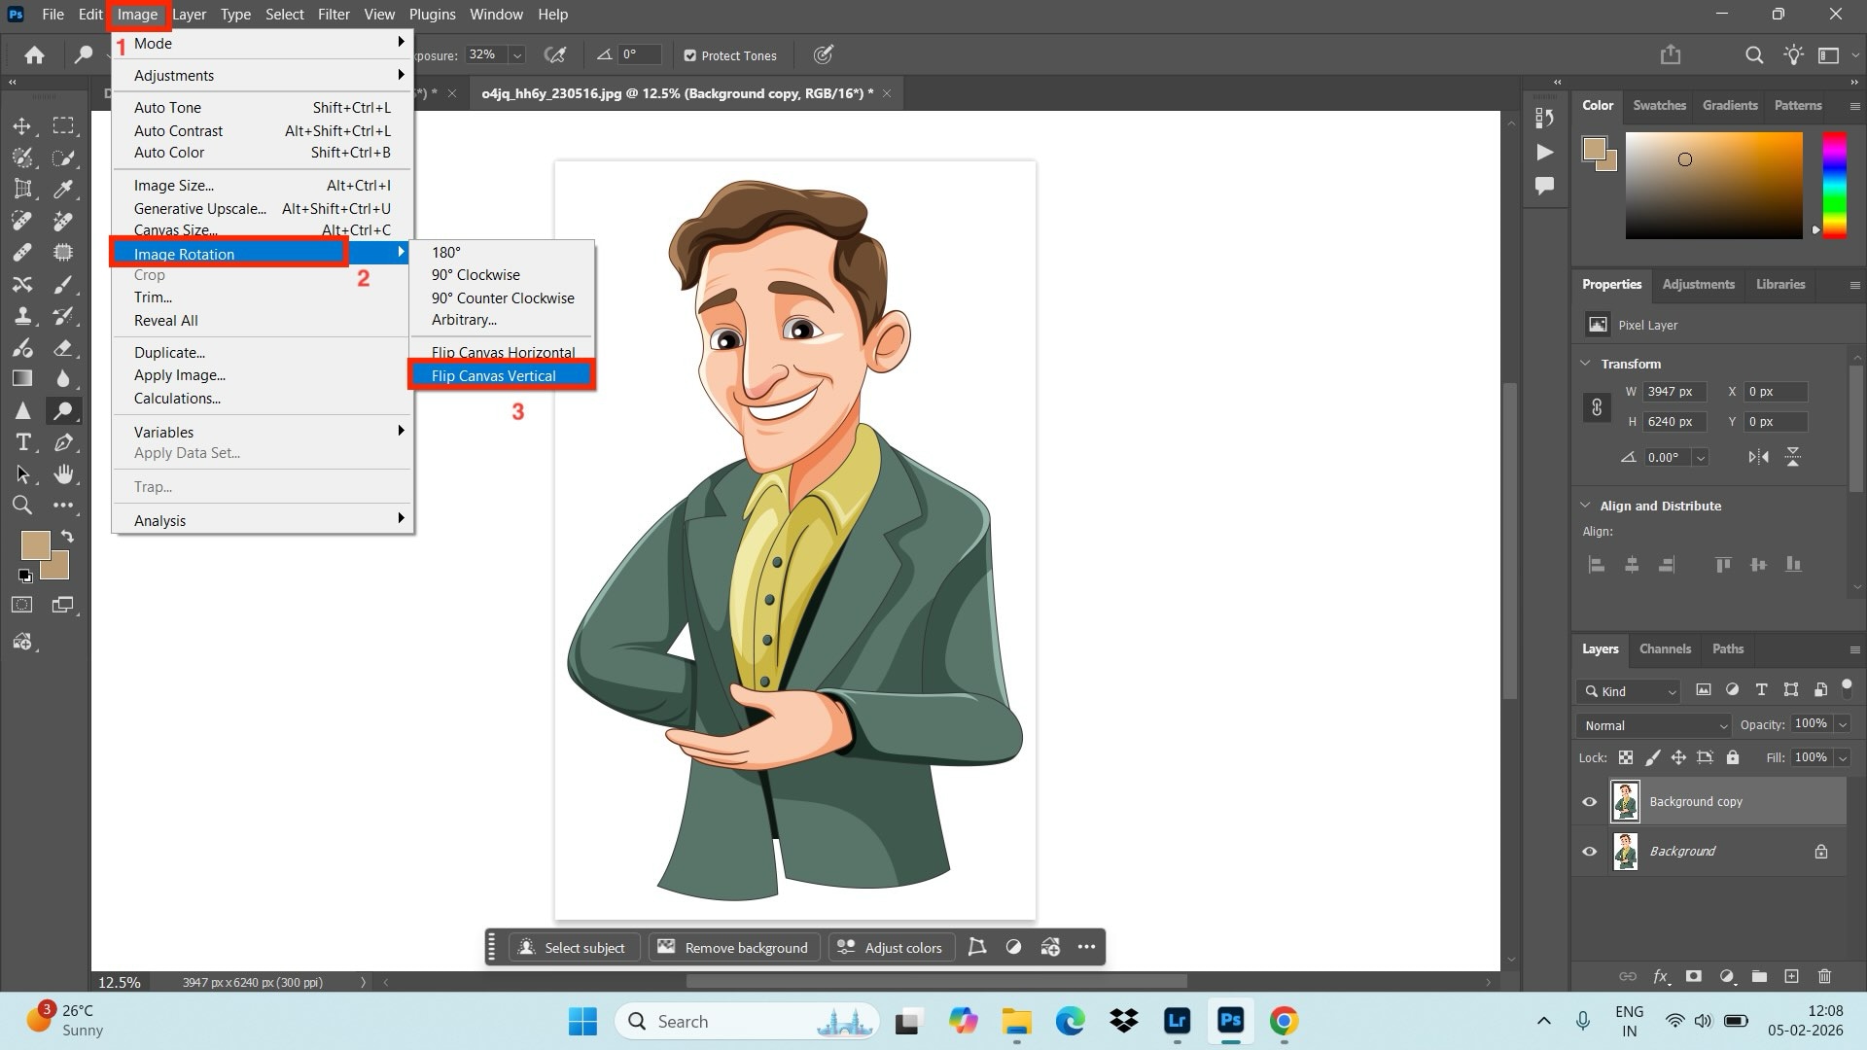Delete layer using trash icon
The width and height of the screenshot is (1867, 1050).
point(1826,977)
